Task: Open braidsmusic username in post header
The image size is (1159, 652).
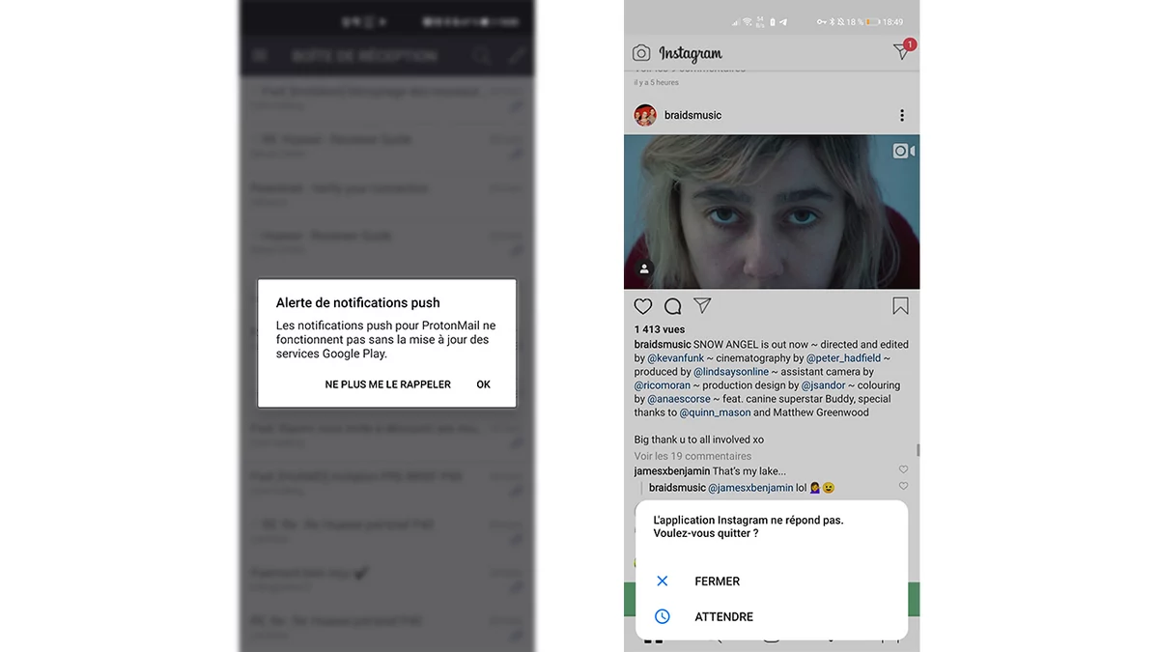Action: [x=693, y=116]
